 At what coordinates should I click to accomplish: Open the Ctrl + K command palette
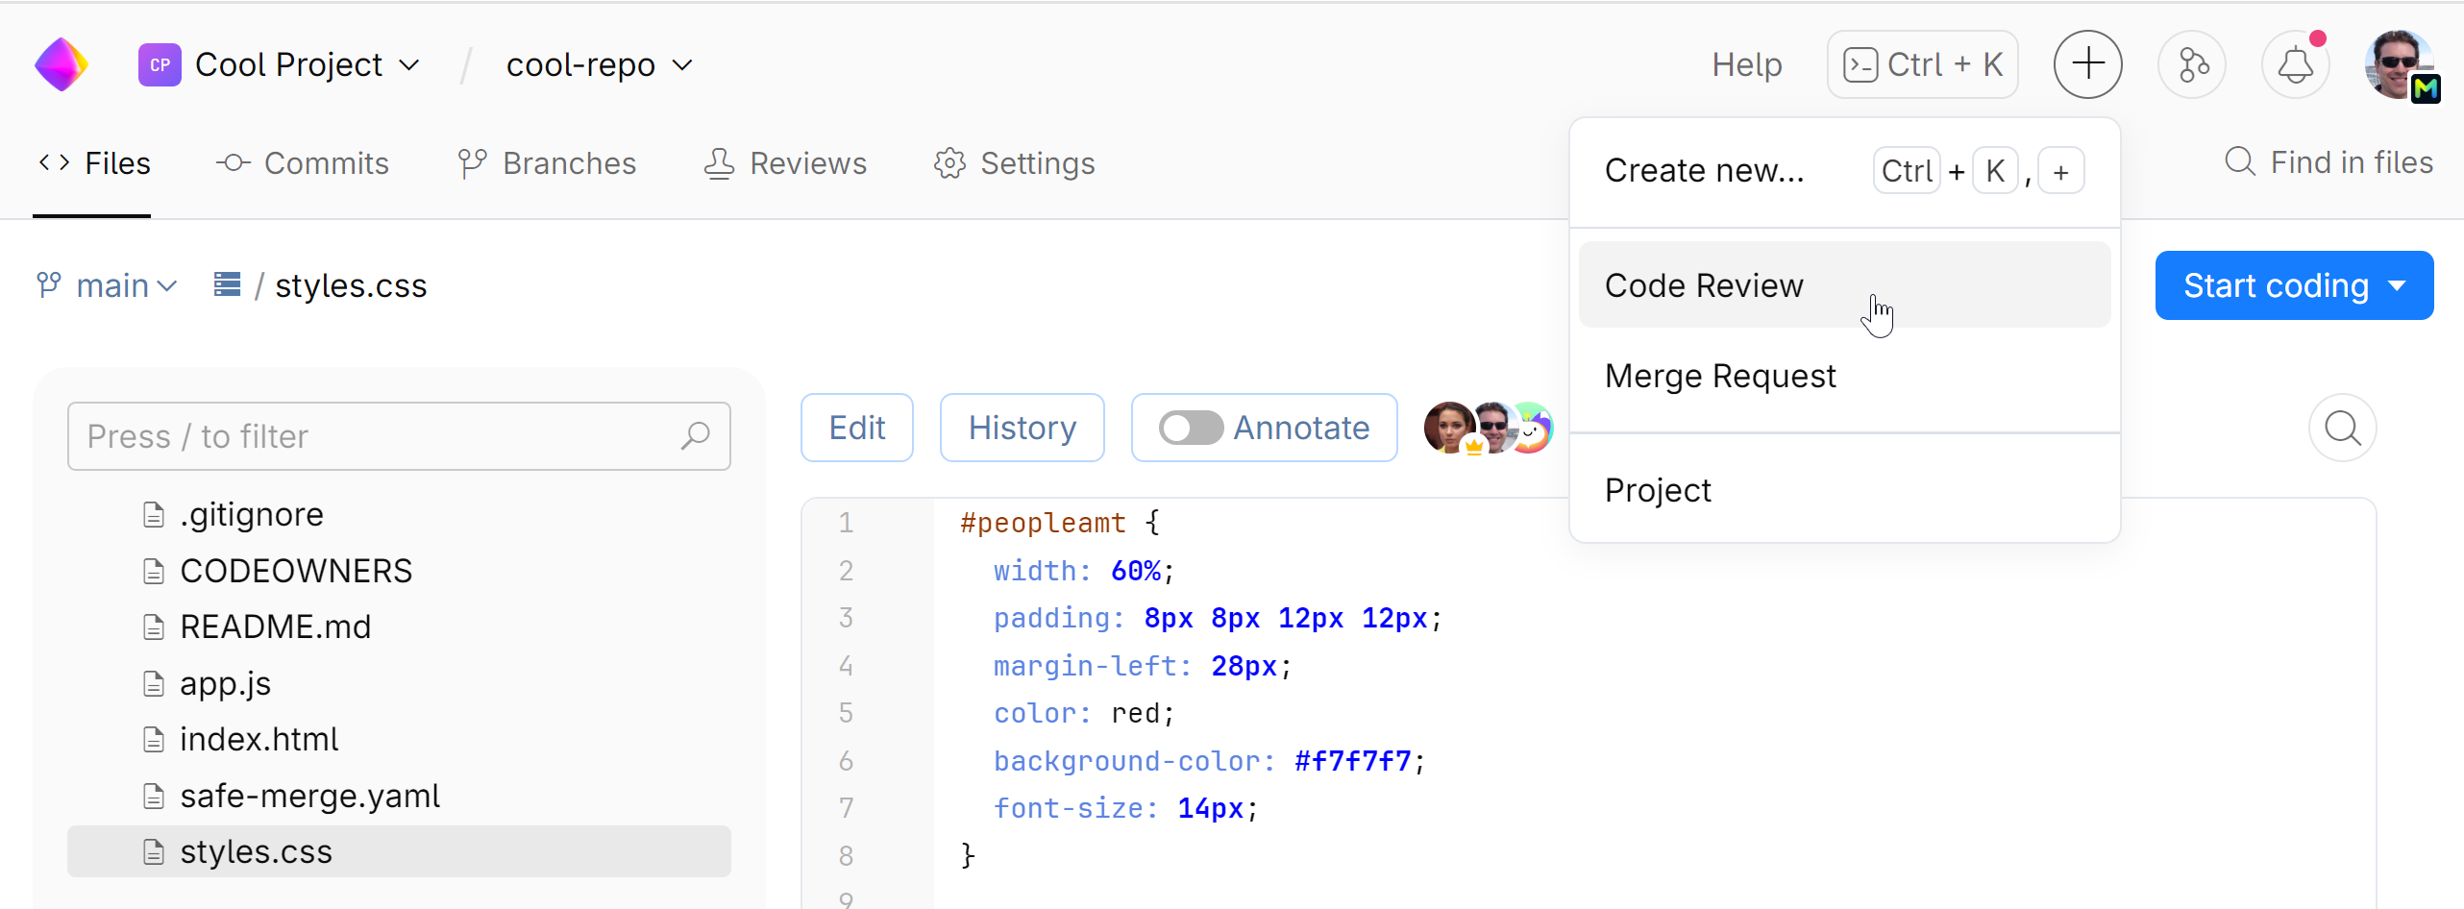(x=1921, y=63)
